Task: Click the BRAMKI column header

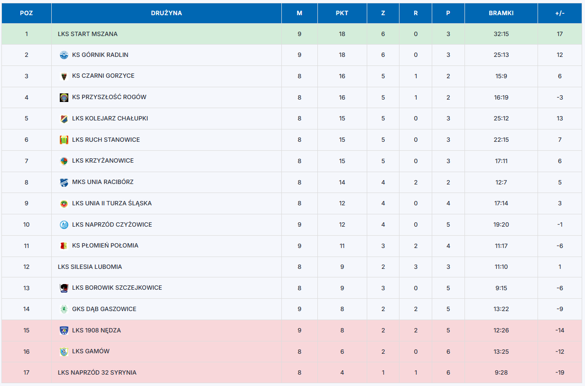Action: [501, 13]
